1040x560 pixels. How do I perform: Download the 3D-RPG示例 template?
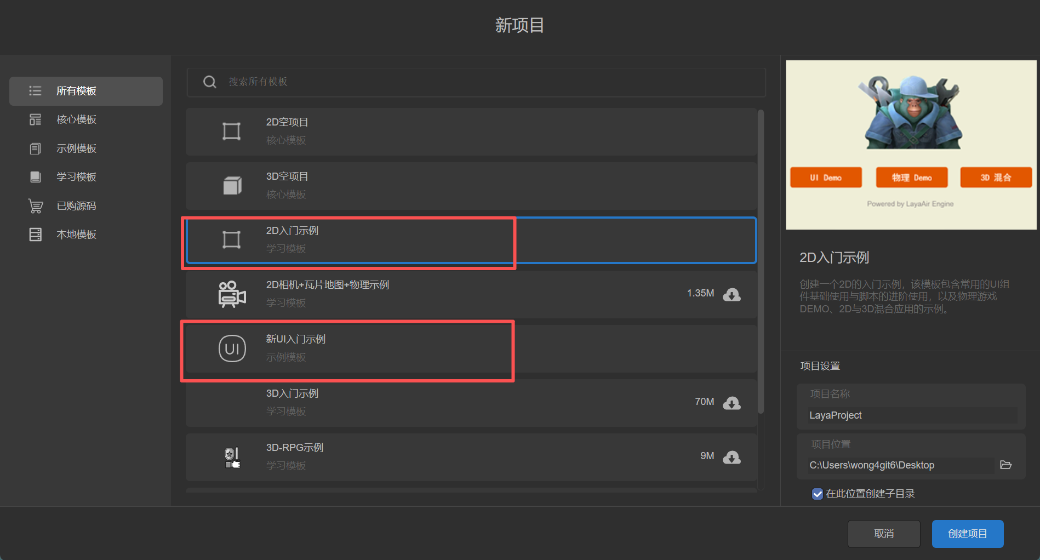[732, 457]
